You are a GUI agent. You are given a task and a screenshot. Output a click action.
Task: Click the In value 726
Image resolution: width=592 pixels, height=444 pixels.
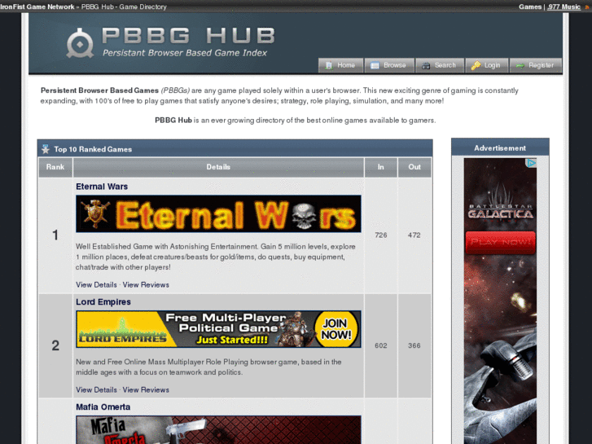pos(381,235)
